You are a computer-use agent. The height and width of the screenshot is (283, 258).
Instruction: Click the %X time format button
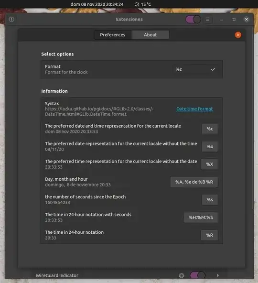209,164
